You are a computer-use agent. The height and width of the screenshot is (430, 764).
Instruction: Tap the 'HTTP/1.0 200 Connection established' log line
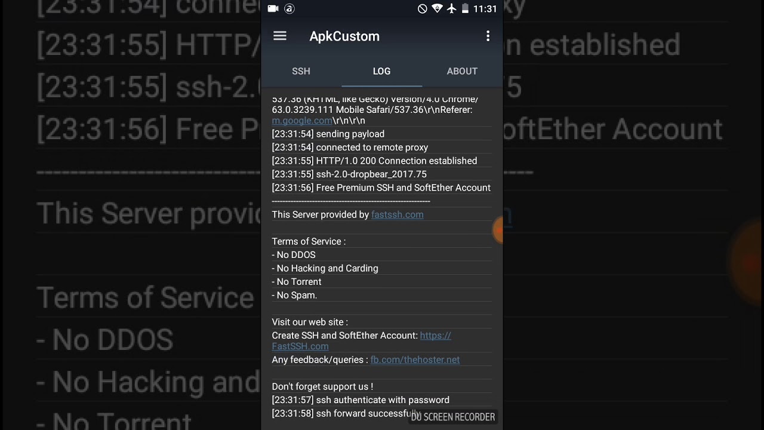point(374,161)
